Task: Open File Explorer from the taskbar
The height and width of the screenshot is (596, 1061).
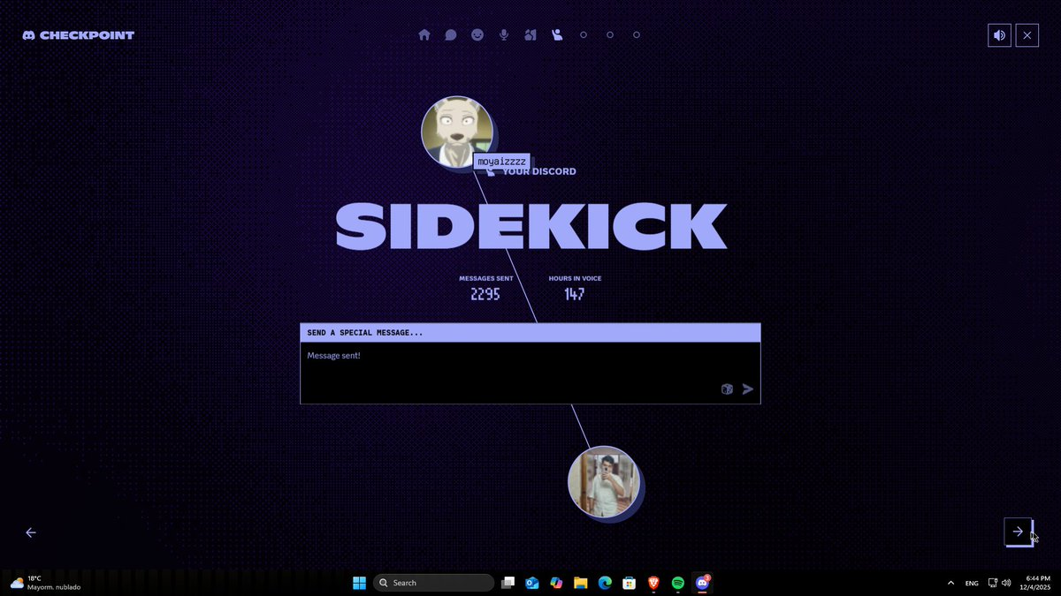Action: [580, 583]
